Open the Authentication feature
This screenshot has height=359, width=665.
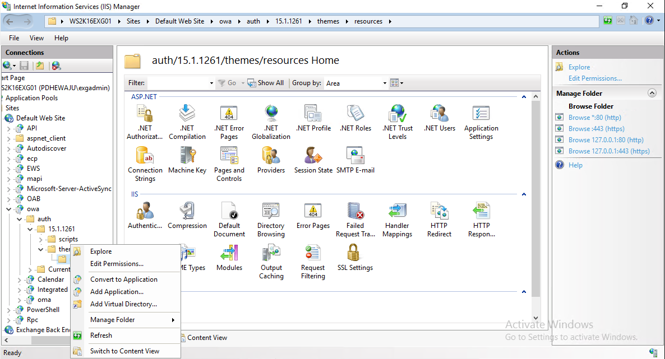click(x=145, y=216)
